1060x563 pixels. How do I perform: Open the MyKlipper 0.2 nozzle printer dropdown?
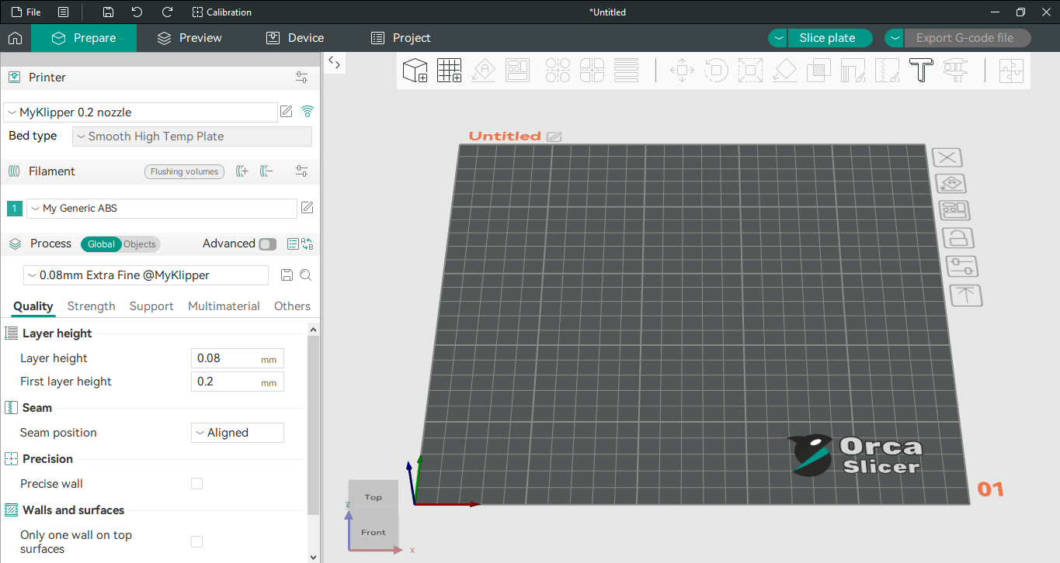(141, 112)
